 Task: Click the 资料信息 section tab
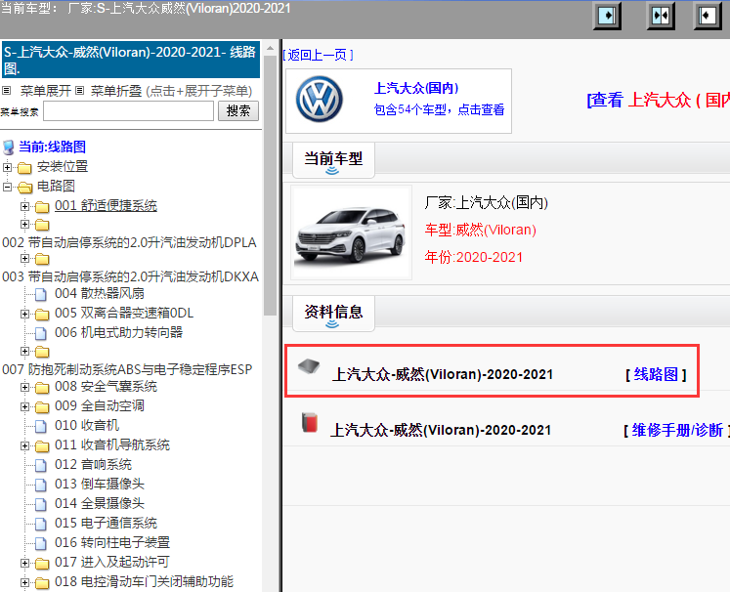[333, 314]
